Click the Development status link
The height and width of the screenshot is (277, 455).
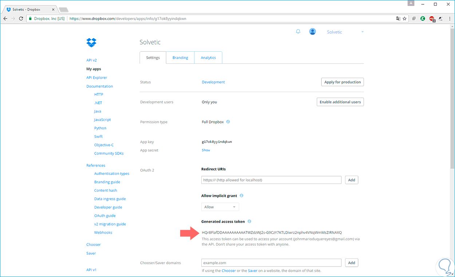tap(213, 82)
